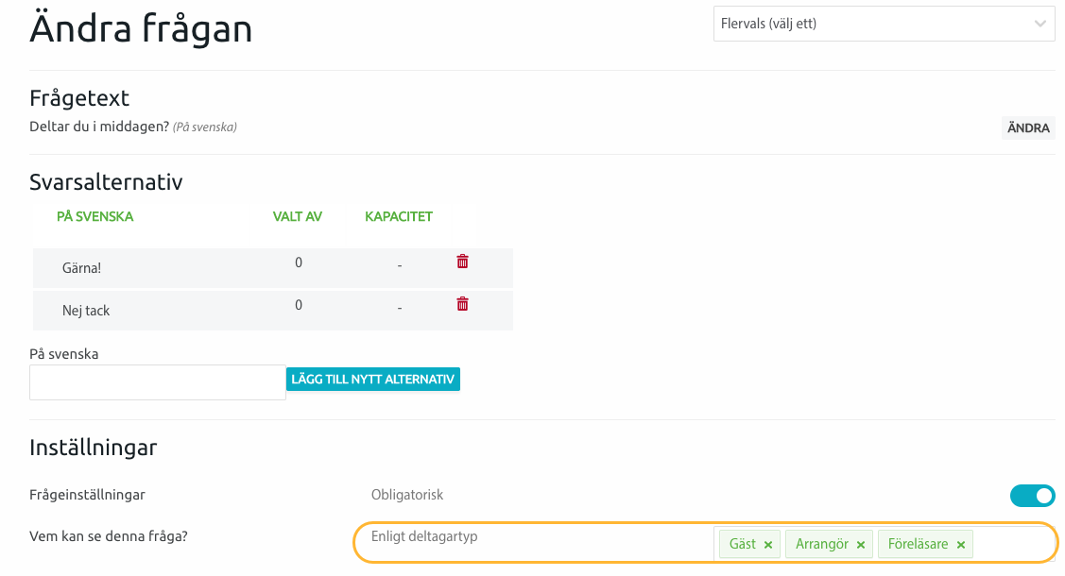This screenshot has height=576, width=1065.
Task: Click the VALT AV column header
Action: (x=298, y=216)
